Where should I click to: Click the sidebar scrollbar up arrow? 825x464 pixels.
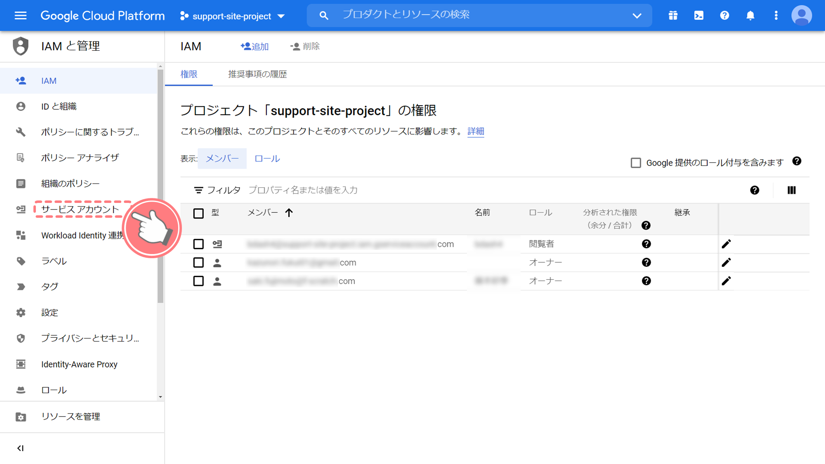pyautogui.click(x=160, y=66)
